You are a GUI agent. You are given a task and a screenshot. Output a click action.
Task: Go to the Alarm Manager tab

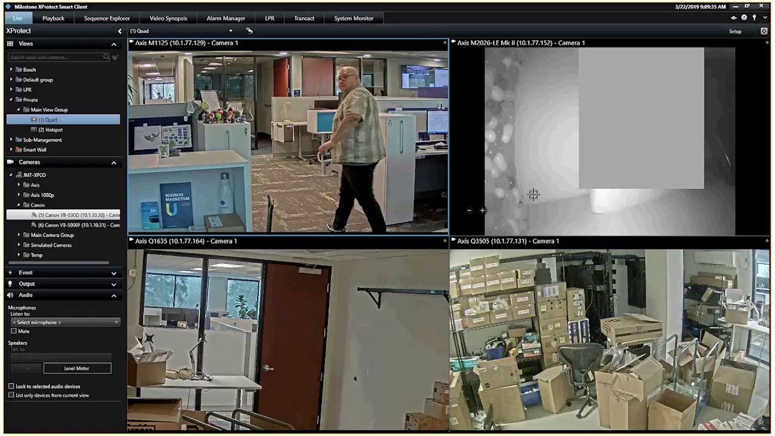[226, 18]
